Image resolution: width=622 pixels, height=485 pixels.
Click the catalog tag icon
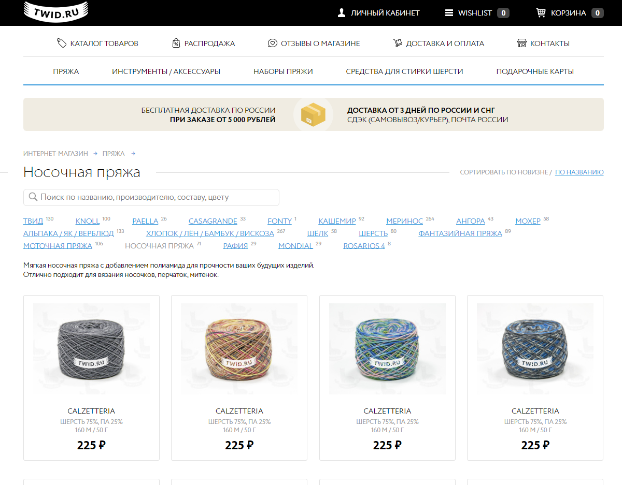(62, 43)
